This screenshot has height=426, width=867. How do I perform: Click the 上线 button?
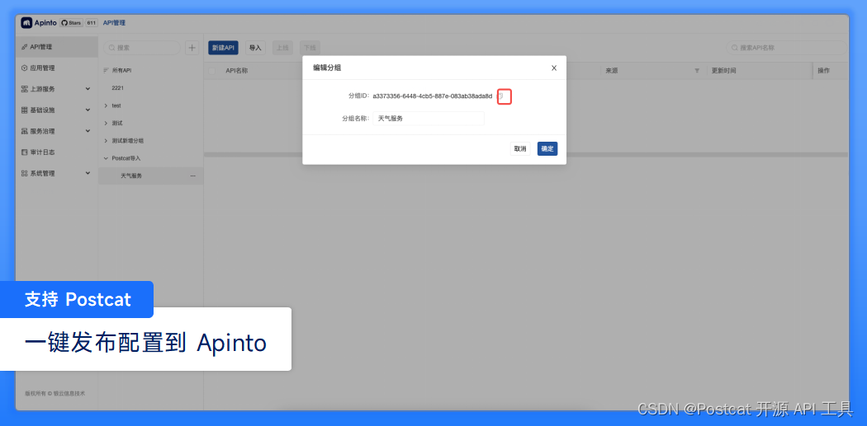coord(282,48)
